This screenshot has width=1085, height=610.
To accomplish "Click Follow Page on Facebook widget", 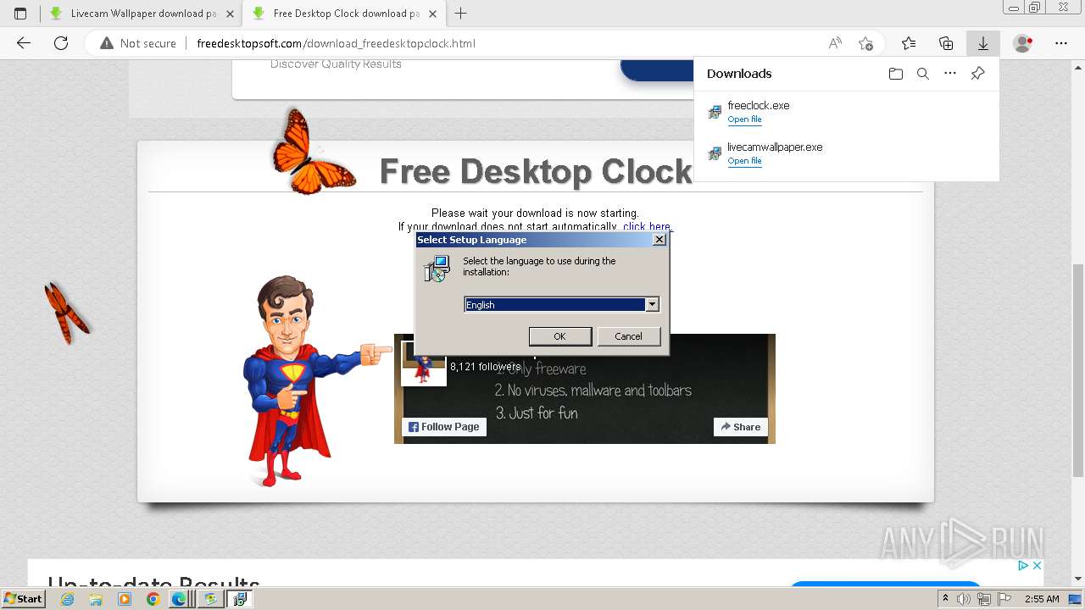I will pos(444,427).
